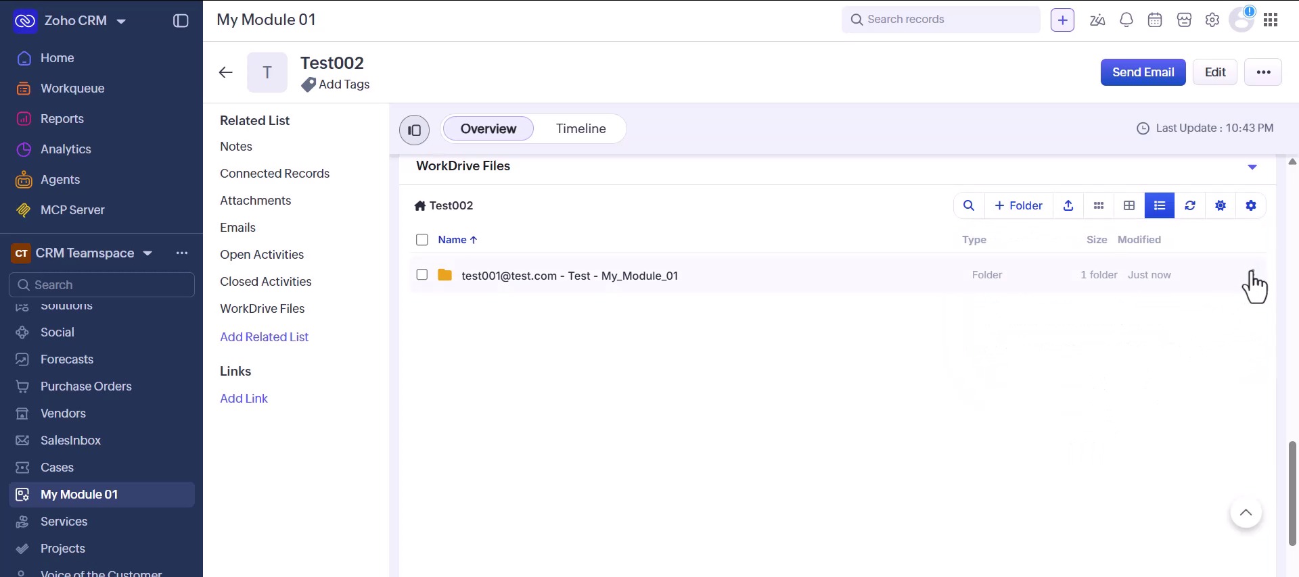Image resolution: width=1299 pixels, height=577 pixels.
Task: Click Add Tags under Test002
Action: point(336,84)
